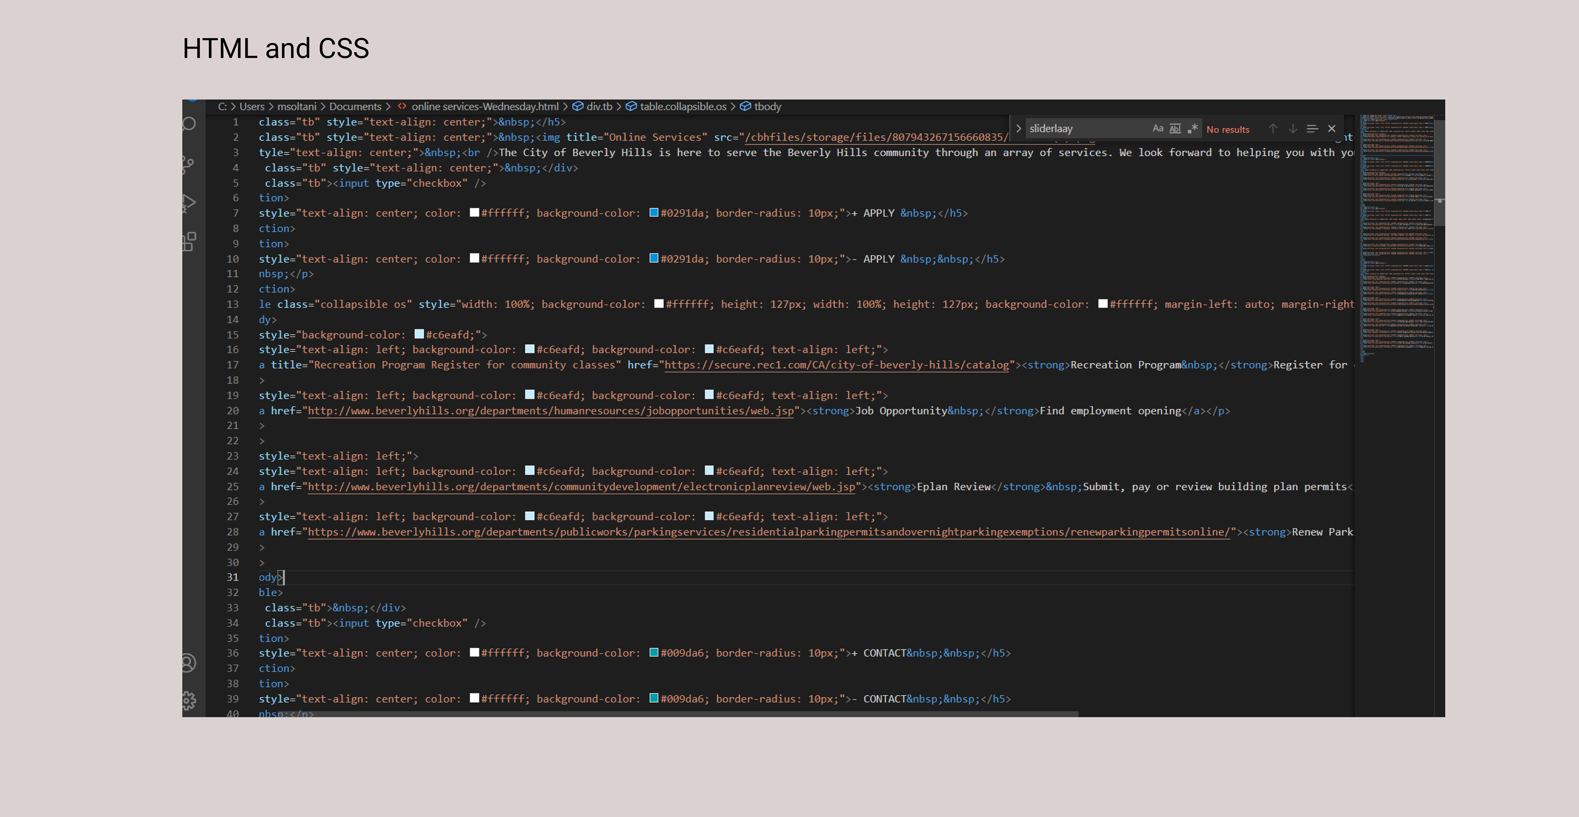Toggle Match Case in find widget
1579x817 pixels.
[1157, 129]
